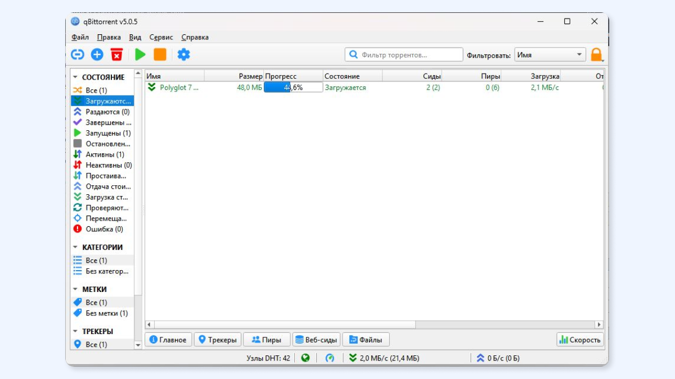Sort by the Размер column header
The height and width of the screenshot is (379, 675).
pos(234,76)
